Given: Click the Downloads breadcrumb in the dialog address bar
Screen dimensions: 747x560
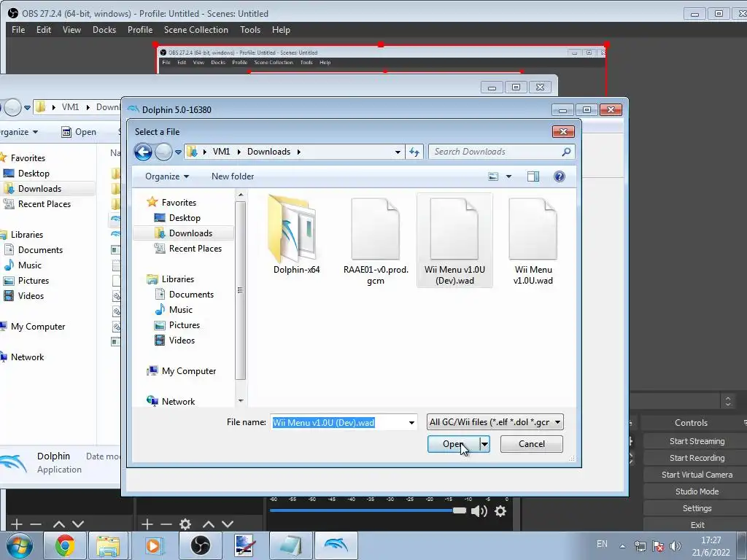Looking at the screenshot, I should coord(268,152).
